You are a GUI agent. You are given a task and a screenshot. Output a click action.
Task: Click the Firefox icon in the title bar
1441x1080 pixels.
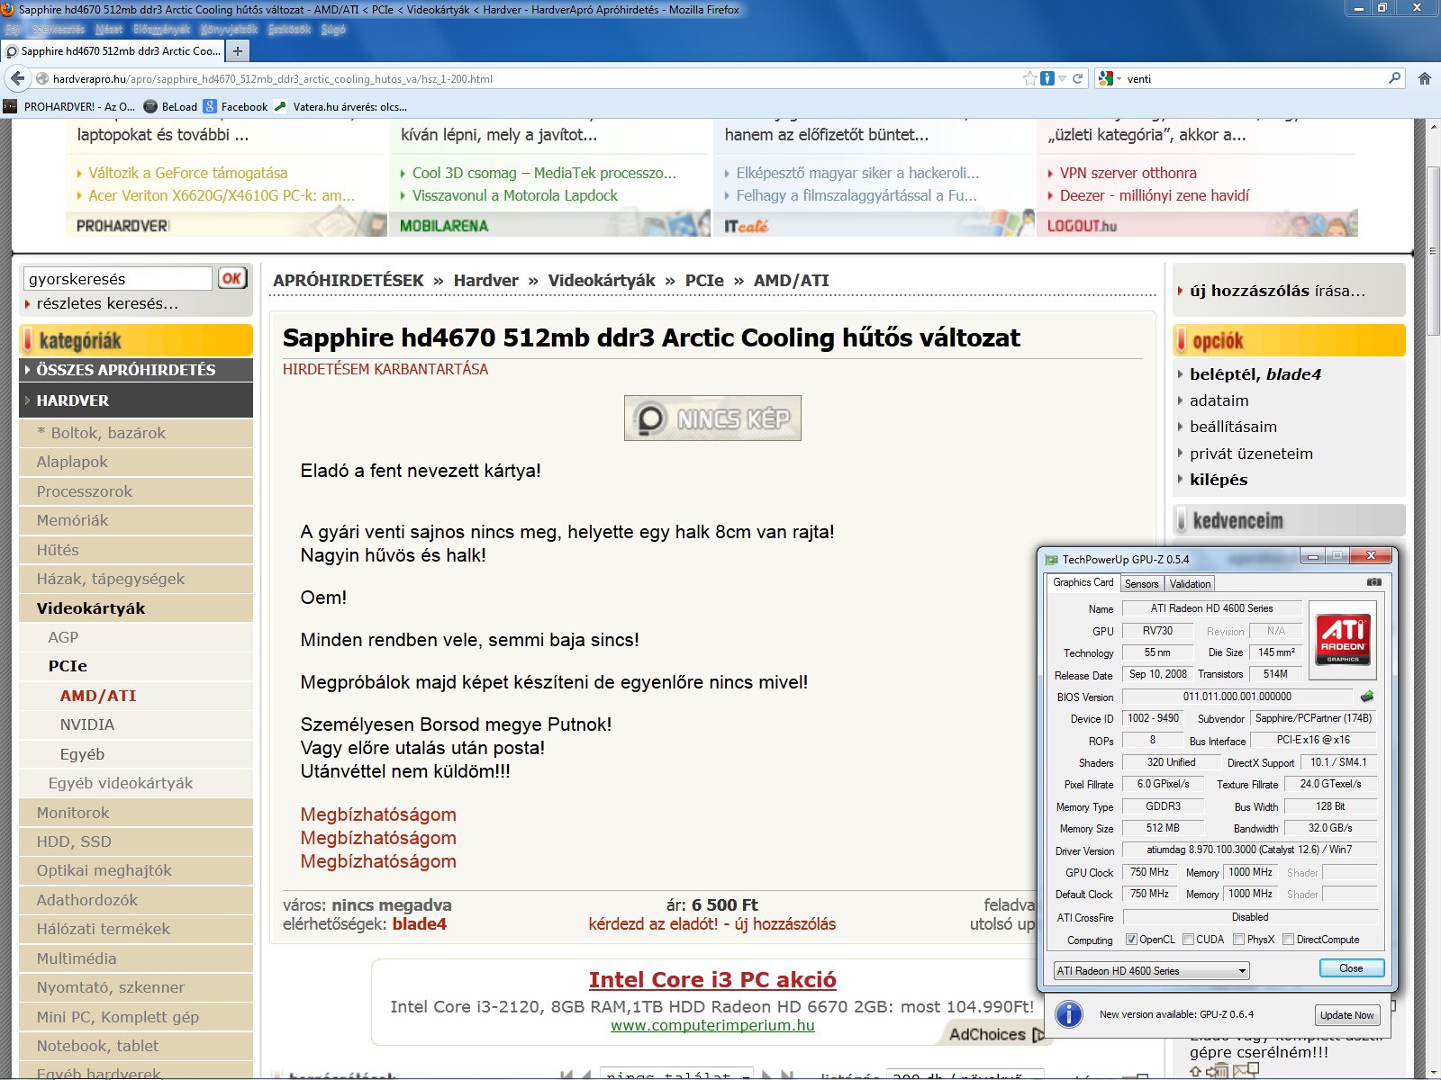pyautogui.click(x=8, y=9)
